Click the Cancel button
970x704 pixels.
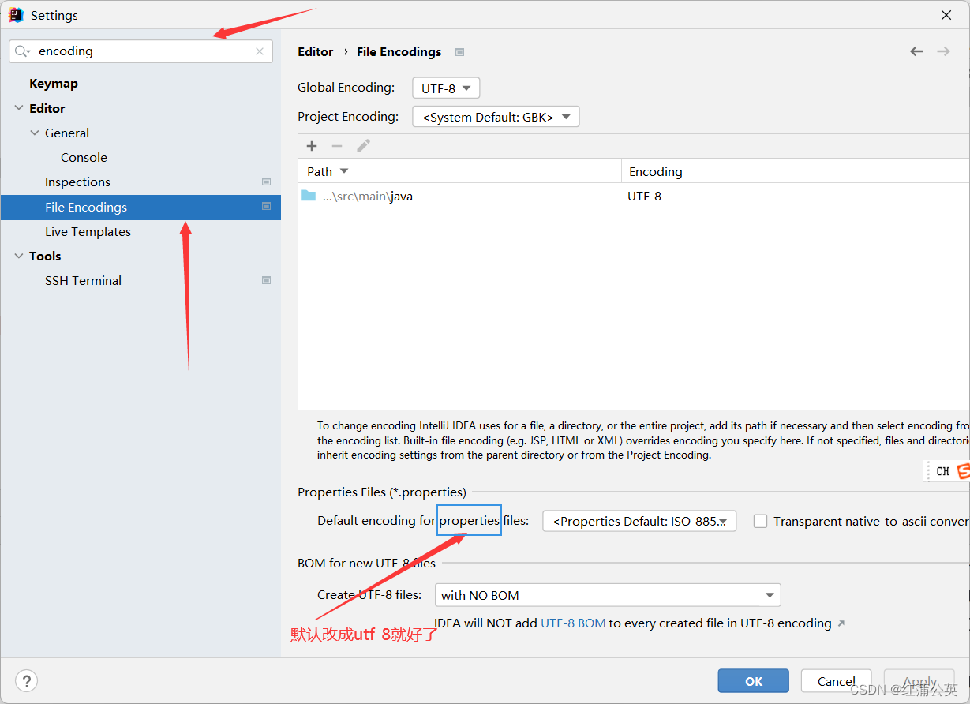[837, 681]
